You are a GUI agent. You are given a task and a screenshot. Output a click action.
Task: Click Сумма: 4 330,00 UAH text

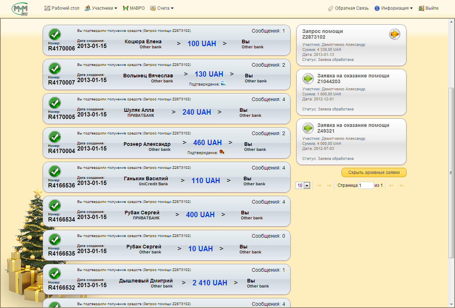pos(322,49)
